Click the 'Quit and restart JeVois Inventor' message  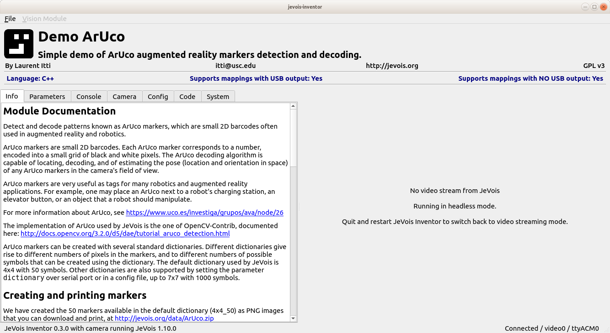[455, 222]
